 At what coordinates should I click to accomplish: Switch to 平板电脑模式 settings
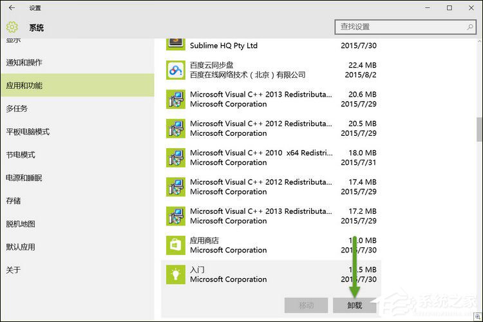pyautogui.click(x=28, y=132)
